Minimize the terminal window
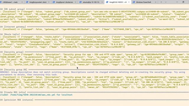 click(x=177, y=2)
